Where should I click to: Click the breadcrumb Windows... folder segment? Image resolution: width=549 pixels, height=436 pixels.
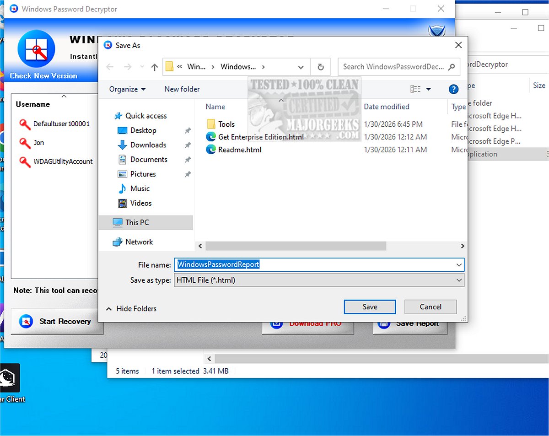pyautogui.click(x=238, y=67)
